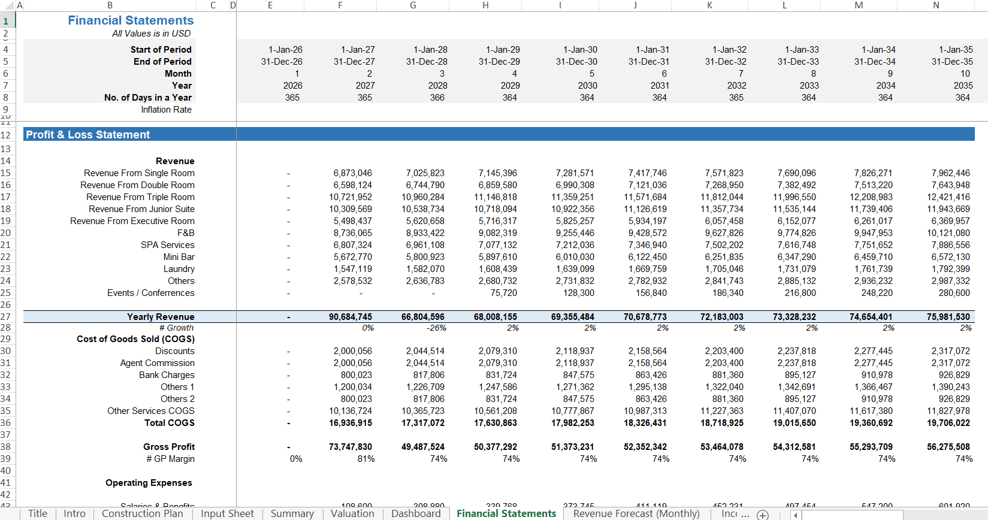Select row 27 header
988x520 pixels.
point(6,317)
